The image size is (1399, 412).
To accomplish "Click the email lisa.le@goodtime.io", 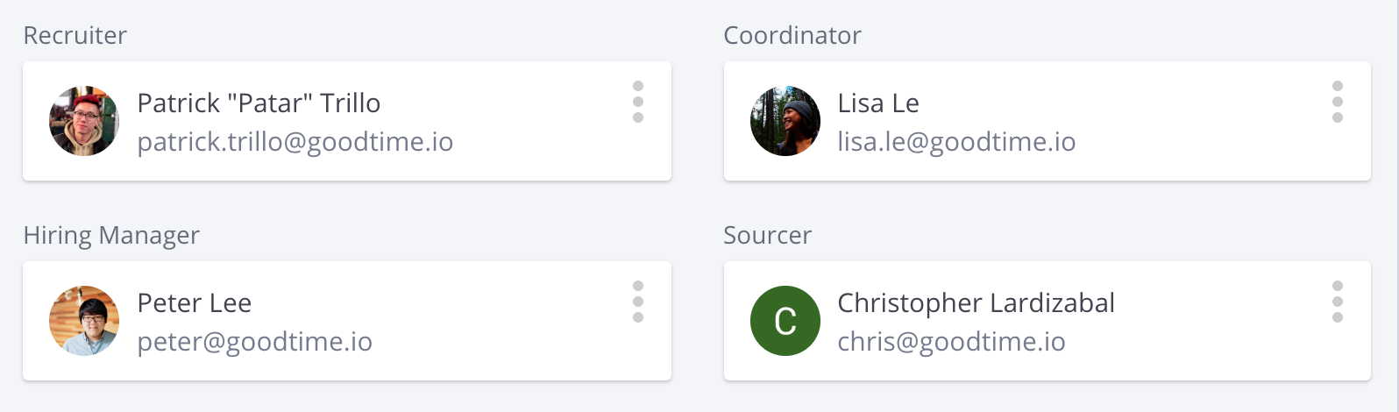I will click(956, 142).
